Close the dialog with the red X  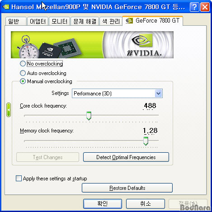pos(205,7)
